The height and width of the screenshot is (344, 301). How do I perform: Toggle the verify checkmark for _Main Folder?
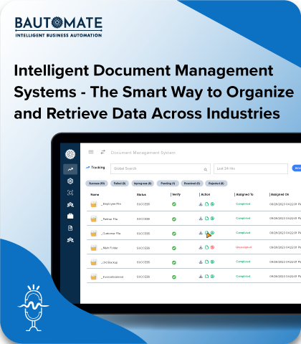pyautogui.click(x=174, y=248)
